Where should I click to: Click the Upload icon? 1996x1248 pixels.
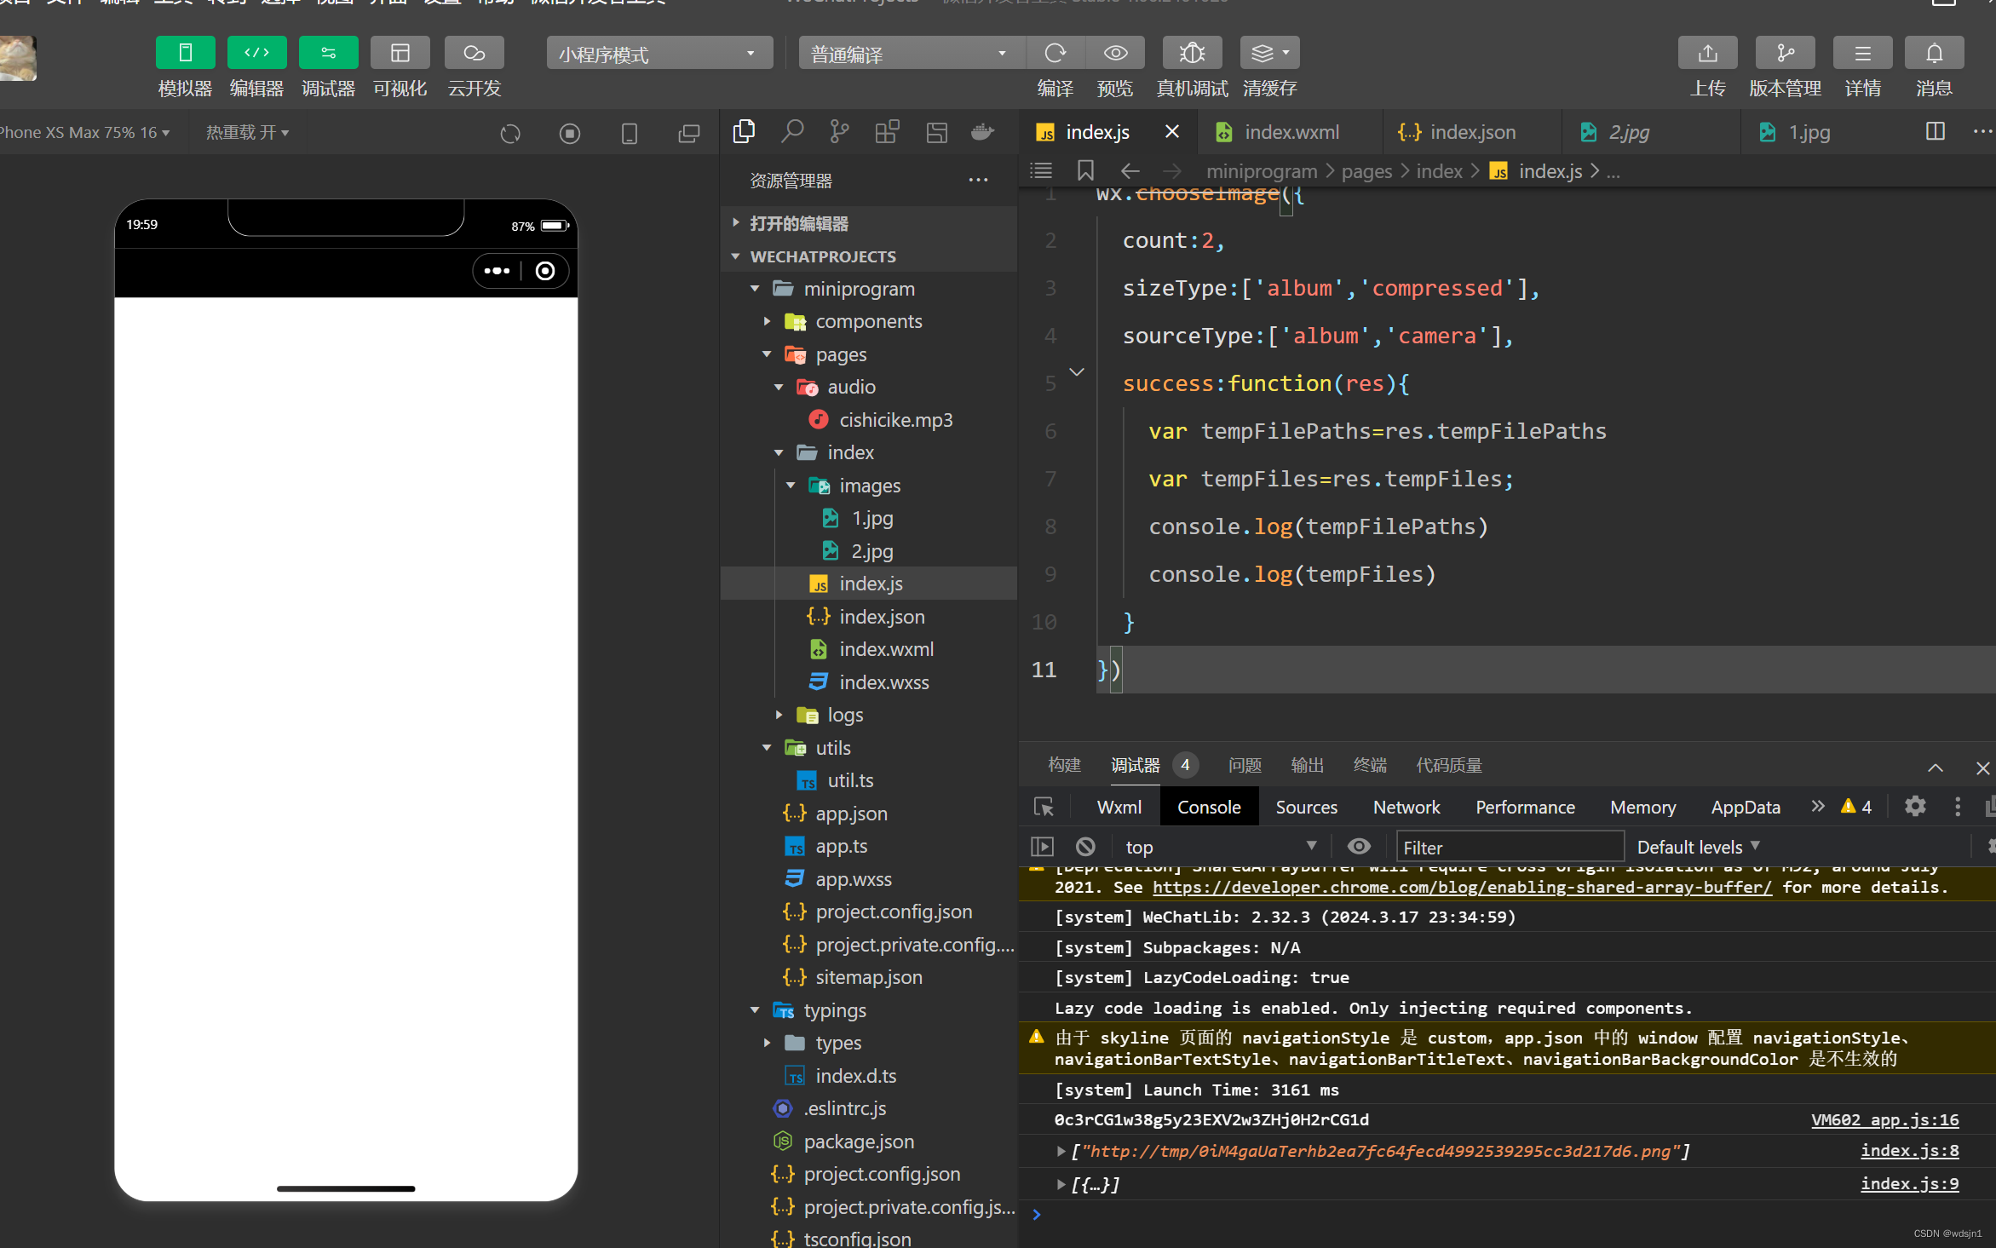[1707, 53]
